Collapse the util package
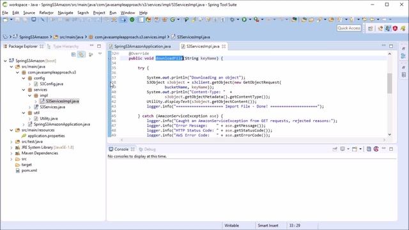 [x=24, y=112]
